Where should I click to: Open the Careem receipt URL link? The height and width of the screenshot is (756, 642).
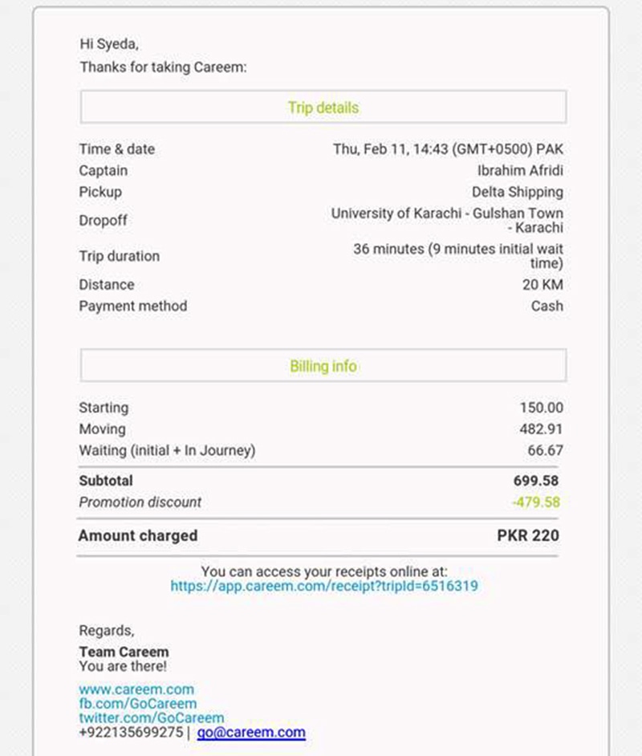pos(324,586)
